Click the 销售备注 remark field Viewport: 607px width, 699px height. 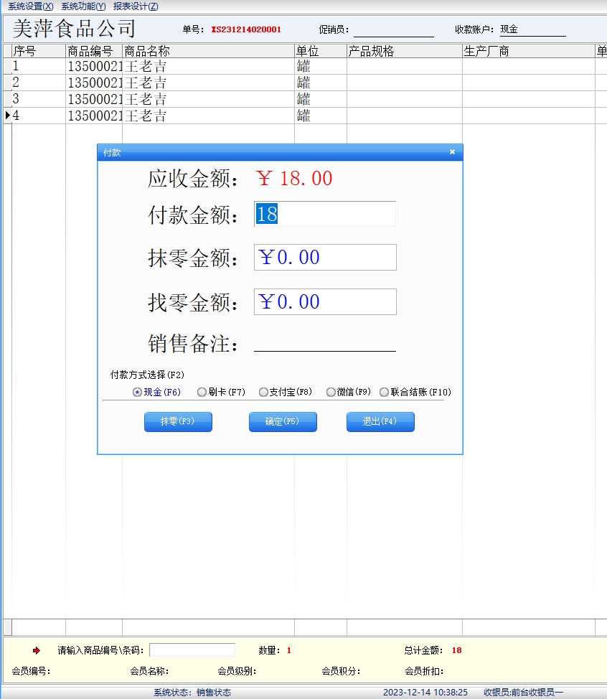click(x=325, y=344)
